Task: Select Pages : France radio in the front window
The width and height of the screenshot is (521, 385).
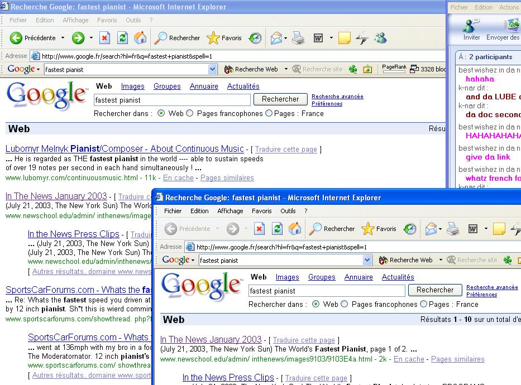Action: click(x=424, y=304)
